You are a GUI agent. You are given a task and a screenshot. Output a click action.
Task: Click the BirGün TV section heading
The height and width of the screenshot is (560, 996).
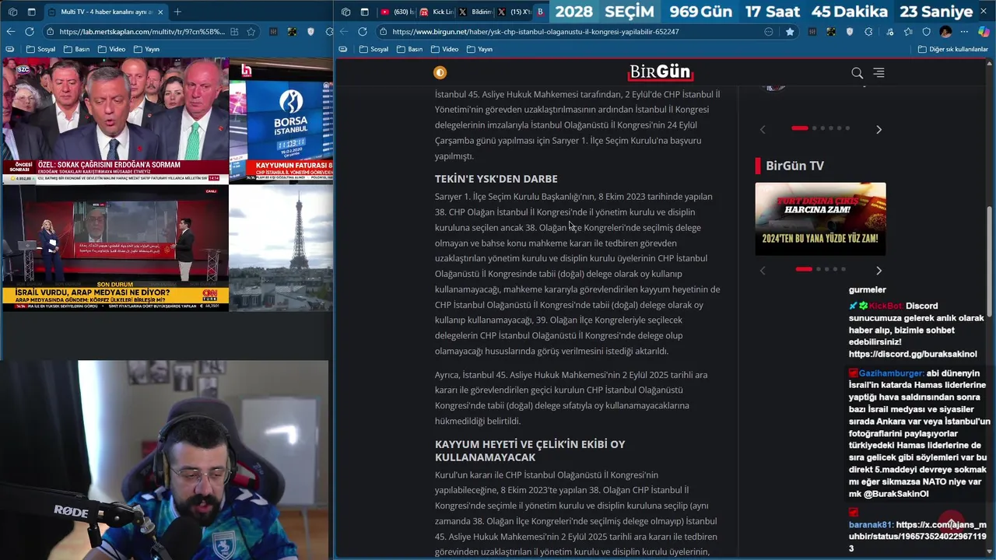794,166
